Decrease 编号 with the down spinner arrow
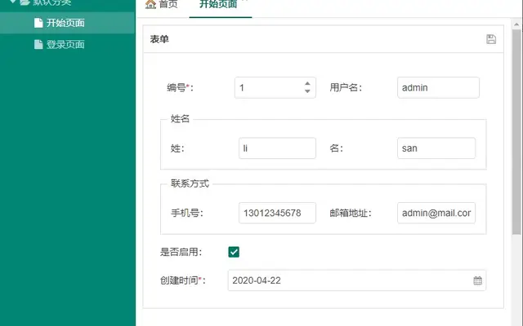523x326 pixels. 307,91
